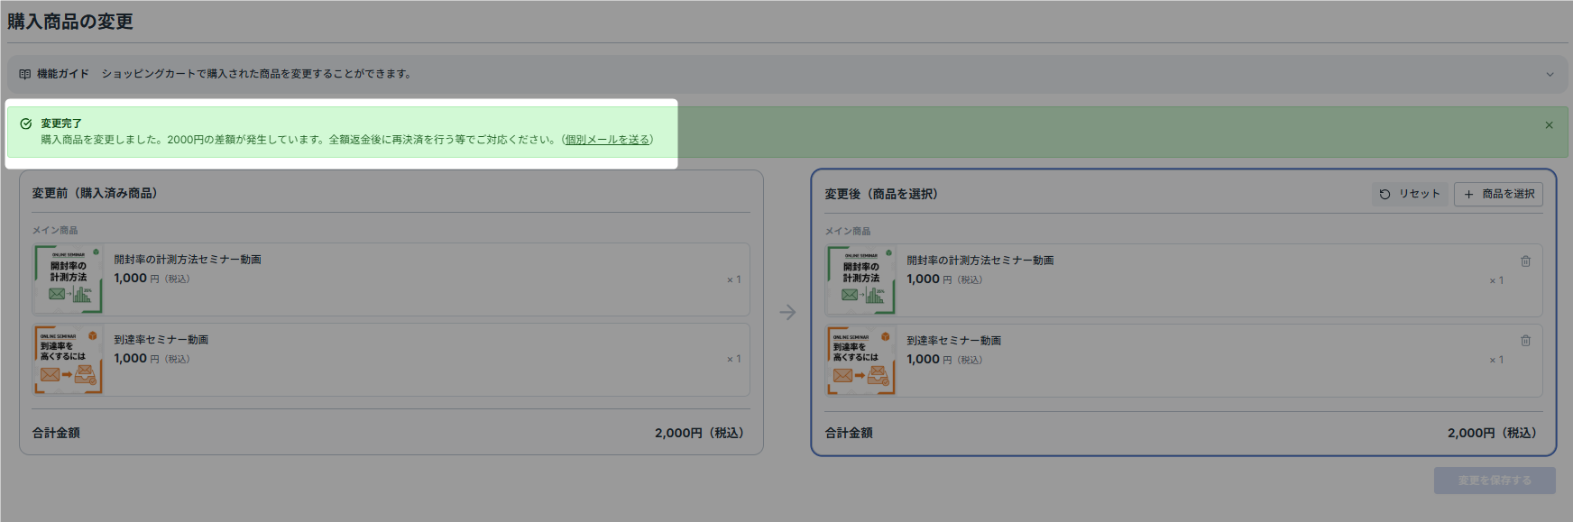
Task: Click the plus icon beside 商品を選択
Action: tap(1468, 194)
